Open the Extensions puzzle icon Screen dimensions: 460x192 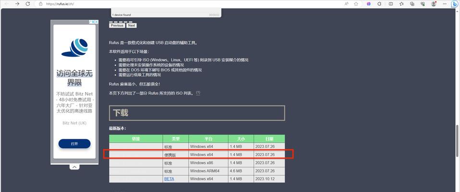(x=379, y=4)
